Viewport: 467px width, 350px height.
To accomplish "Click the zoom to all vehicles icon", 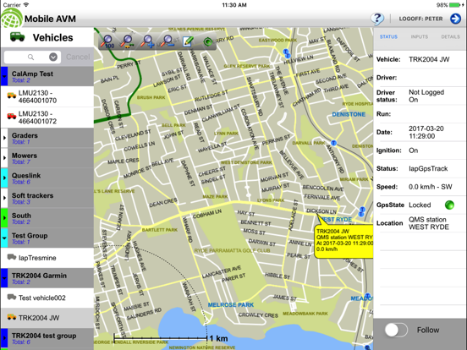I will 127,41.
